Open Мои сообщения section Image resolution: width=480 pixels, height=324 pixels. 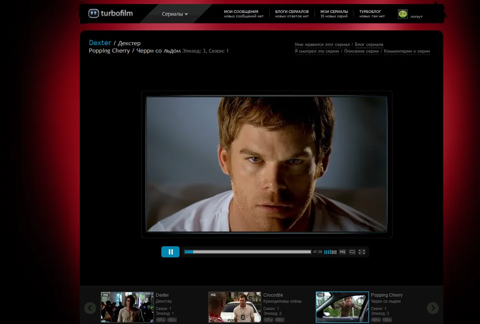click(x=243, y=13)
